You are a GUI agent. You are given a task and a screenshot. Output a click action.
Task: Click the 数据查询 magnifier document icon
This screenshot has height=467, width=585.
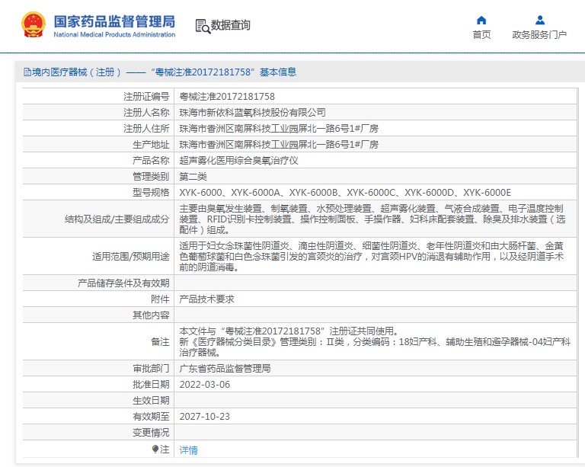tap(202, 26)
